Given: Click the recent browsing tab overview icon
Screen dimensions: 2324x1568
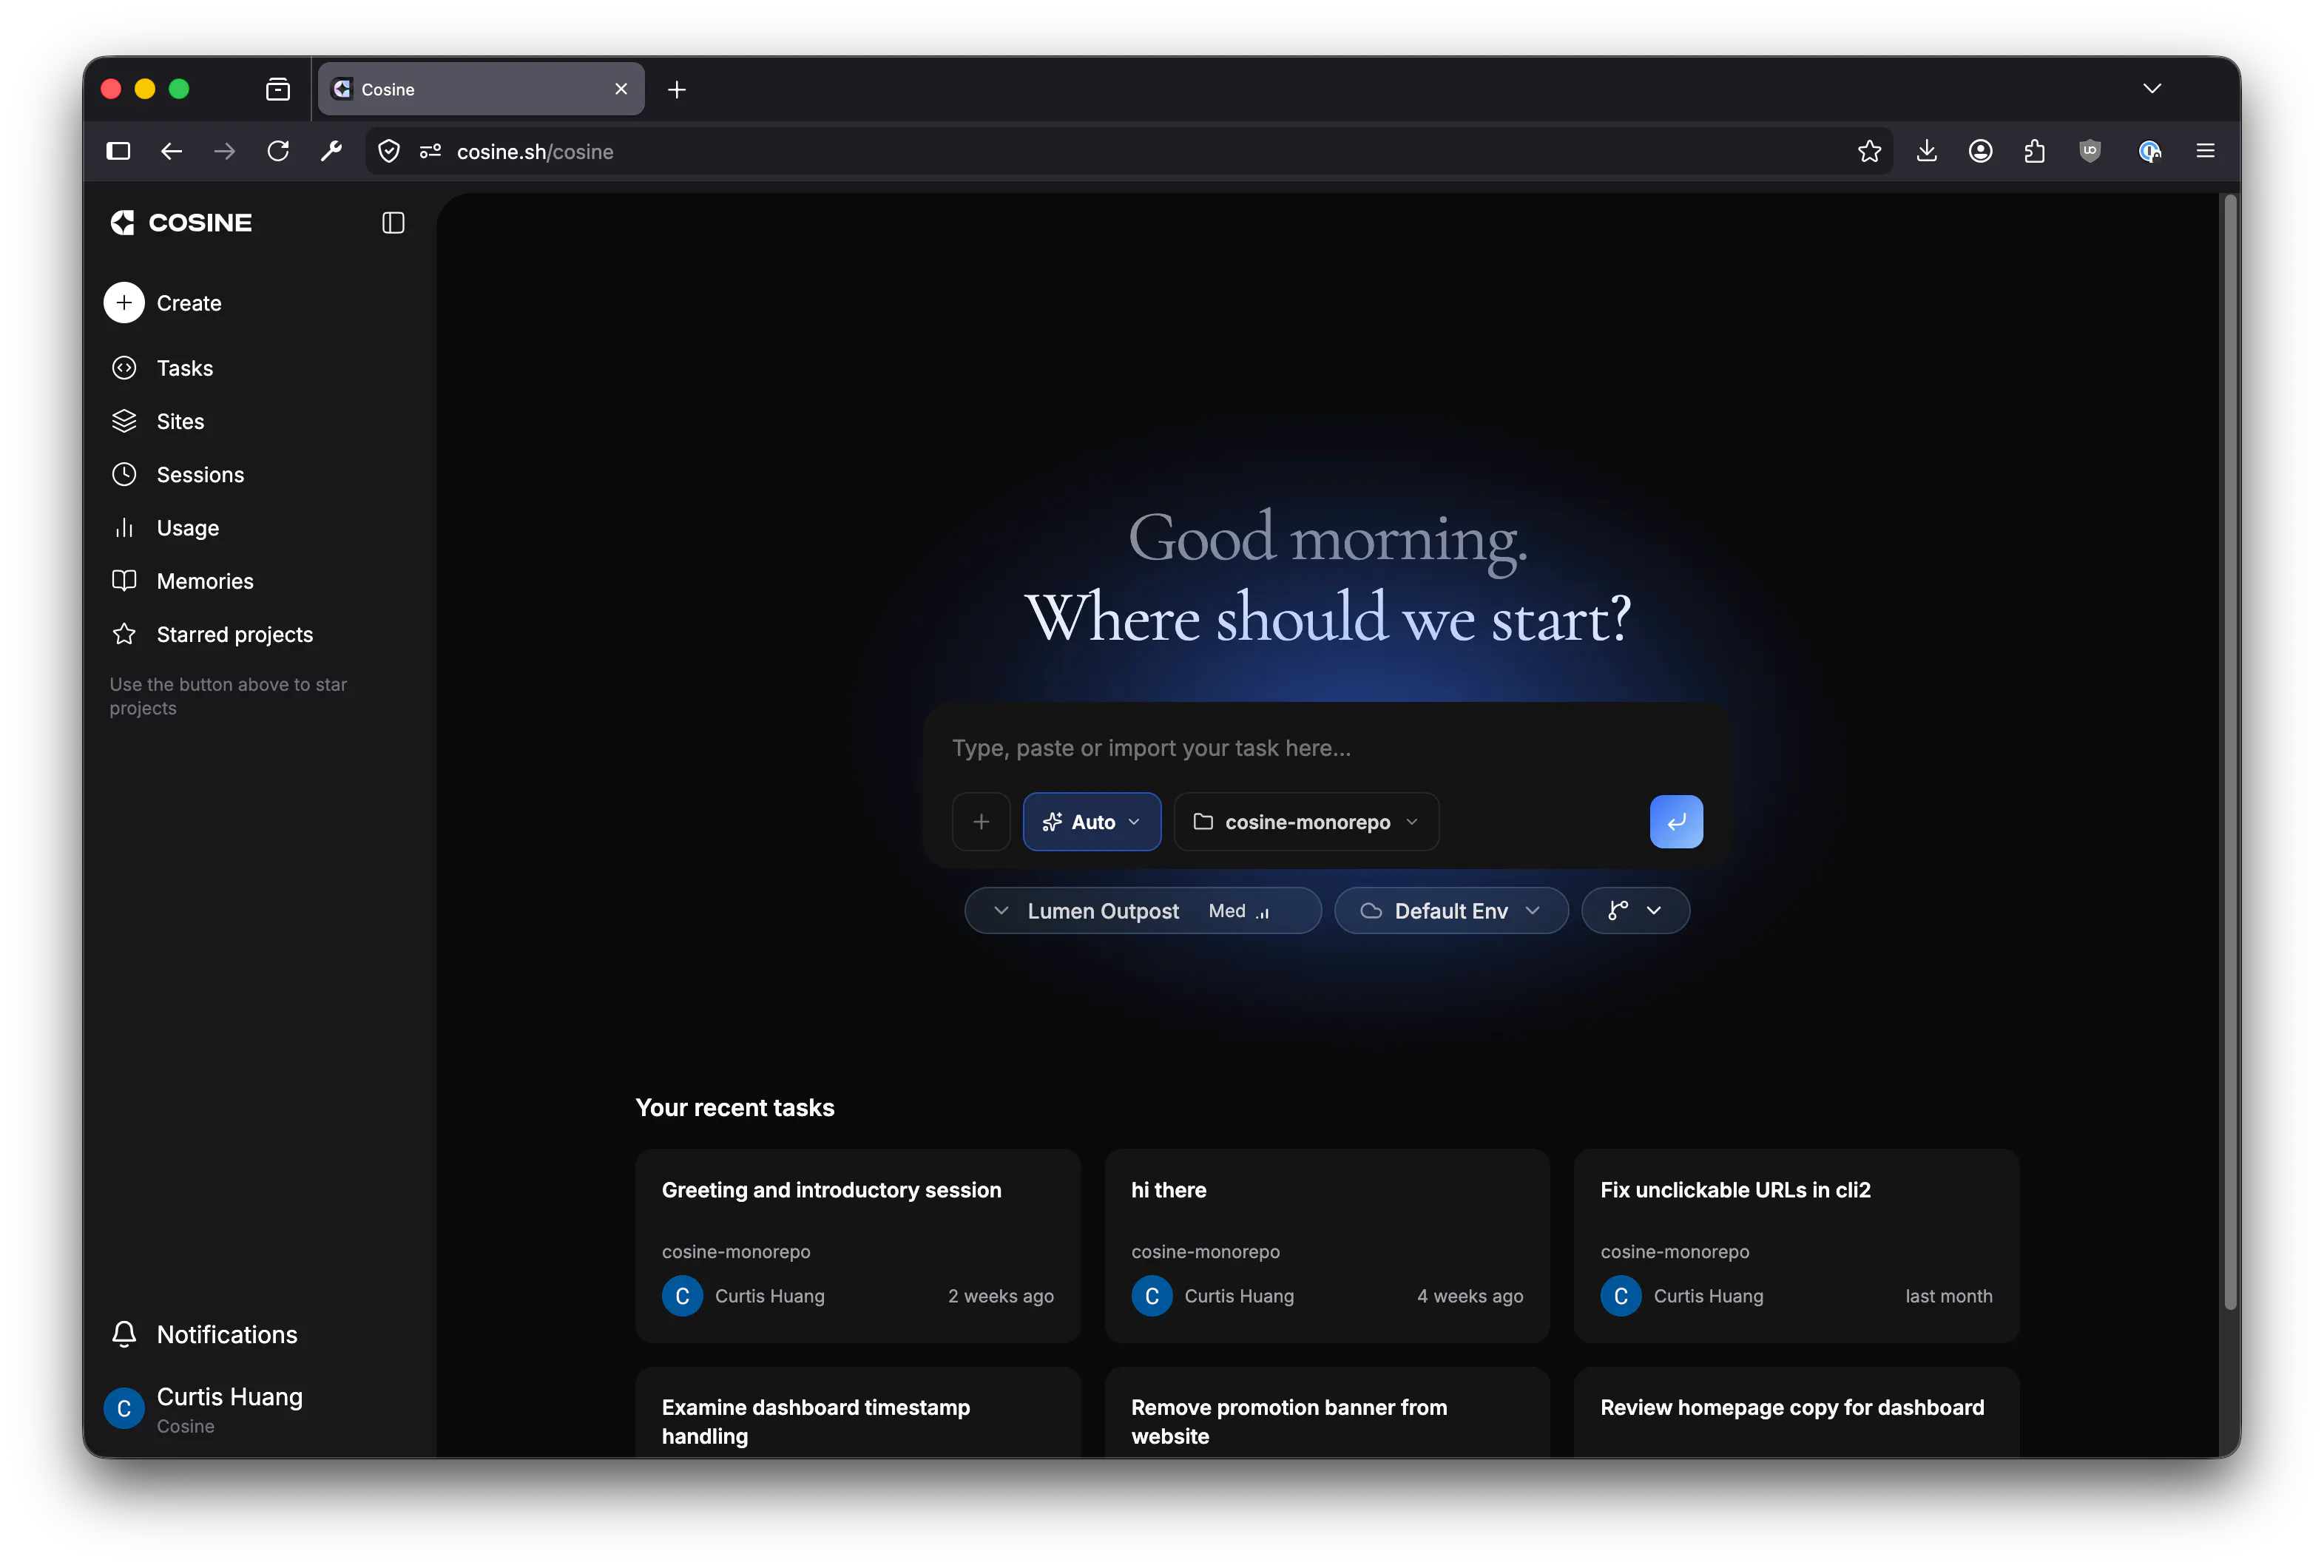Looking at the screenshot, I should [x=278, y=90].
